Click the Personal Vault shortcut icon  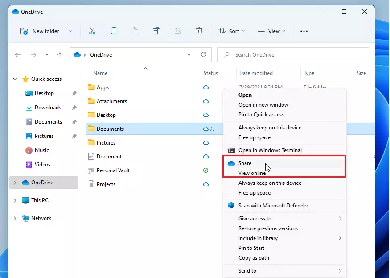91,170
